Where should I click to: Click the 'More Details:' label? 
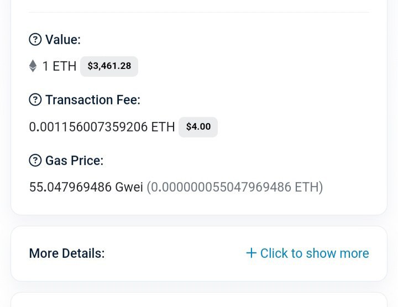[x=66, y=253]
